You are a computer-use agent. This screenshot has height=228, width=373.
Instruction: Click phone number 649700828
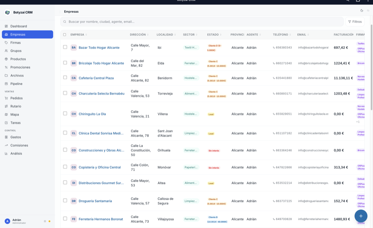(x=283, y=219)
